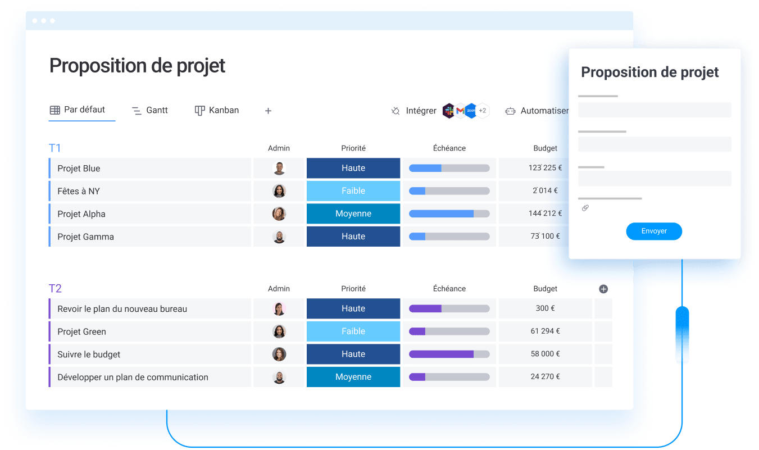Click the Intégrer plug icon
The height and width of the screenshot is (450, 759).
click(x=396, y=111)
